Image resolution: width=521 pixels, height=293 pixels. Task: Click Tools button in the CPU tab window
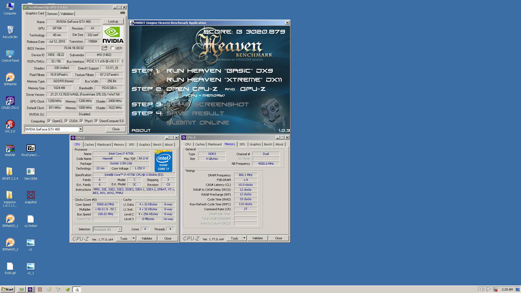click(124, 238)
